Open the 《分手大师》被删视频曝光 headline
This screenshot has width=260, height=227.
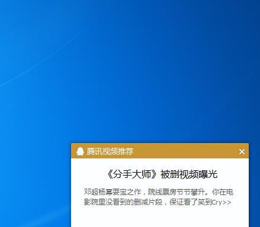click(x=162, y=174)
